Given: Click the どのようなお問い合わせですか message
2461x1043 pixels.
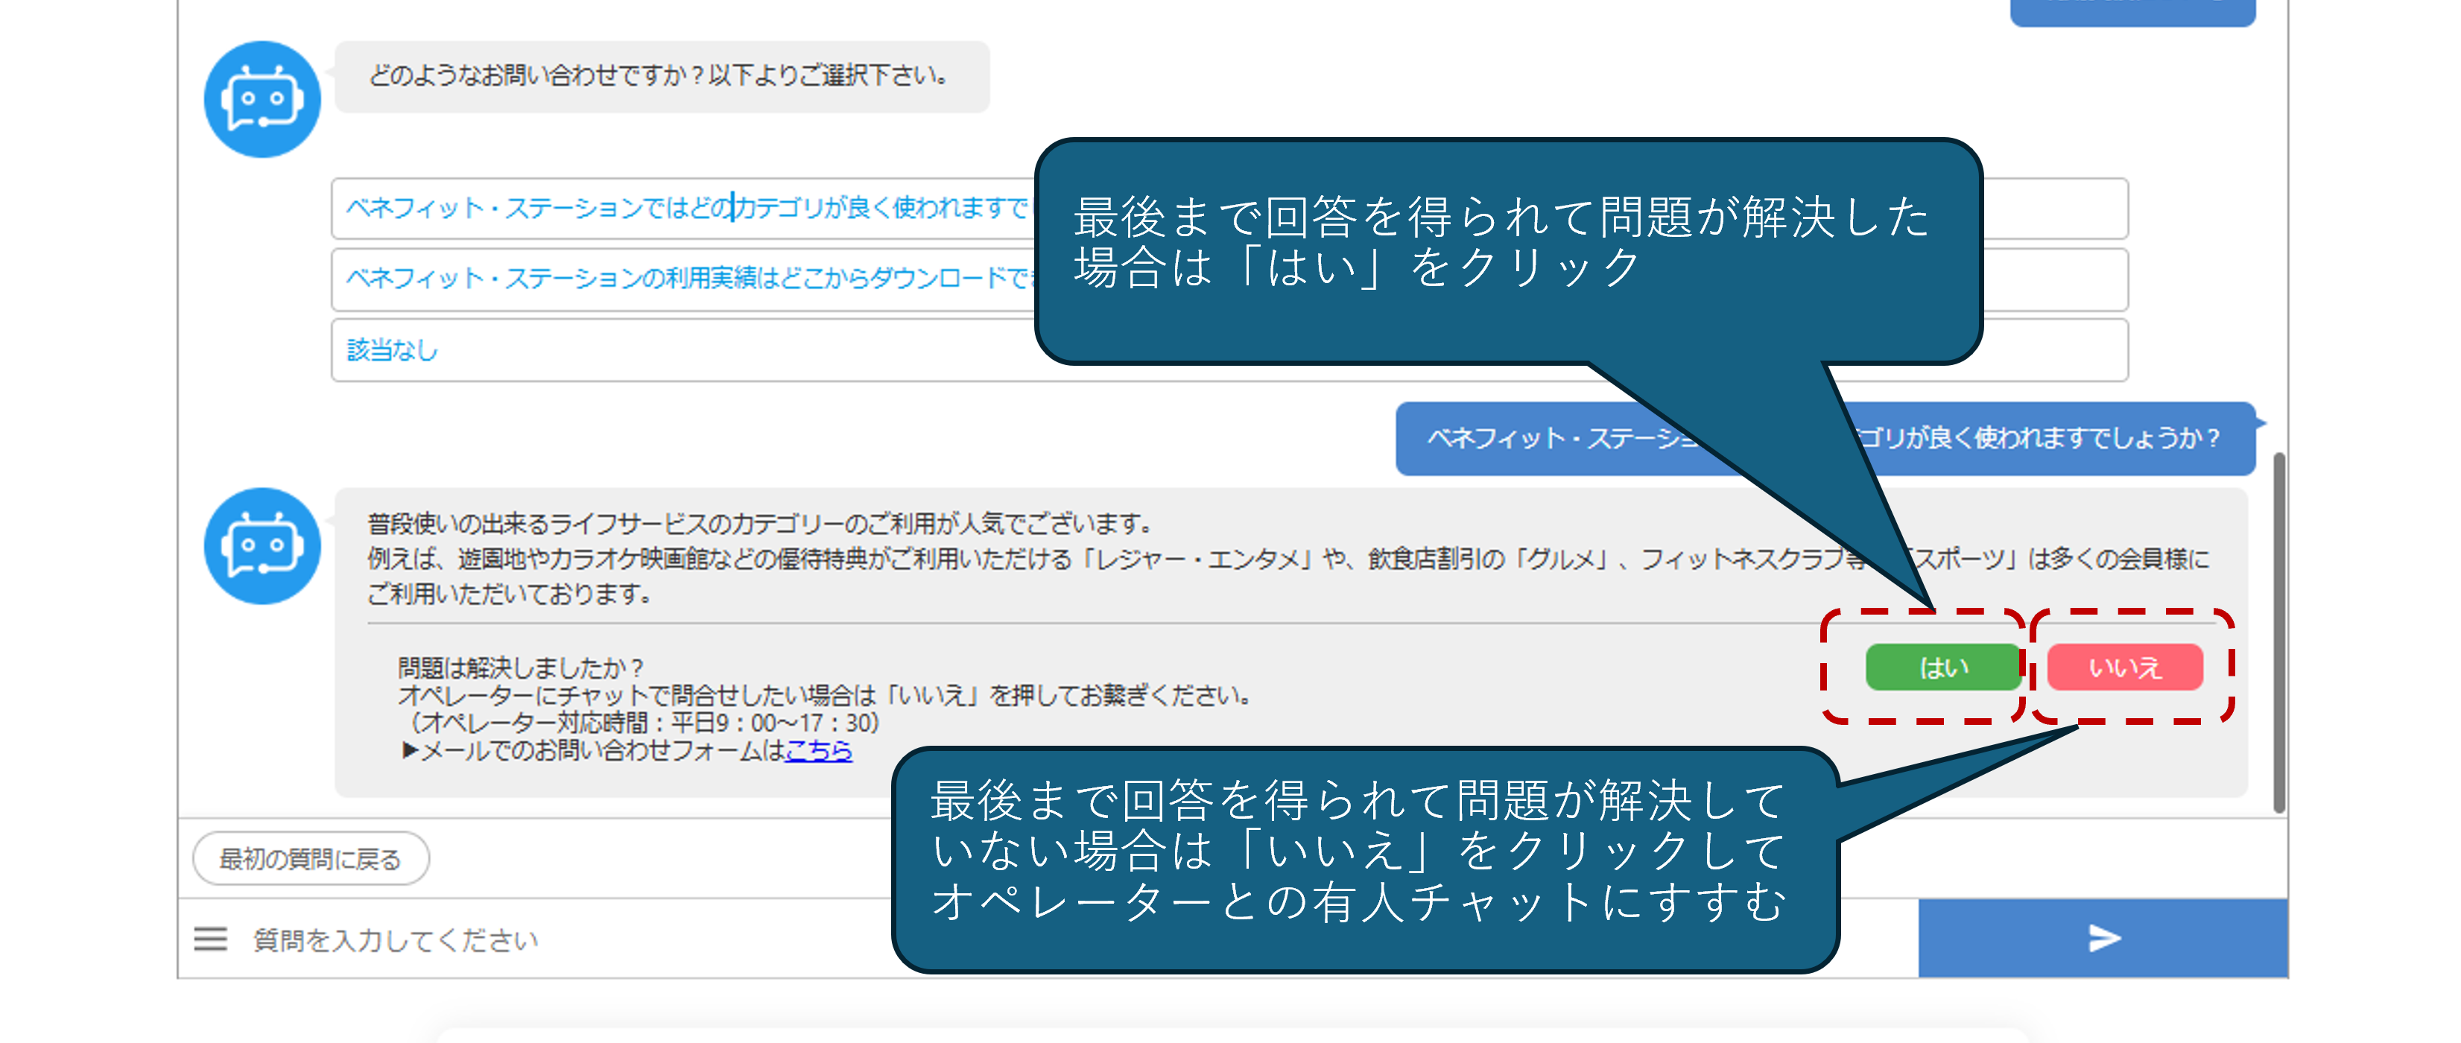Looking at the screenshot, I should point(661,77).
